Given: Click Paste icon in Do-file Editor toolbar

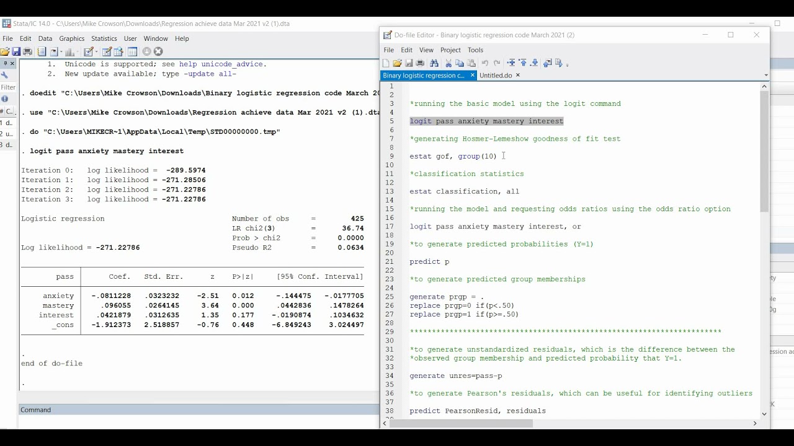Looking at the screenshot, I should [471, 63].
